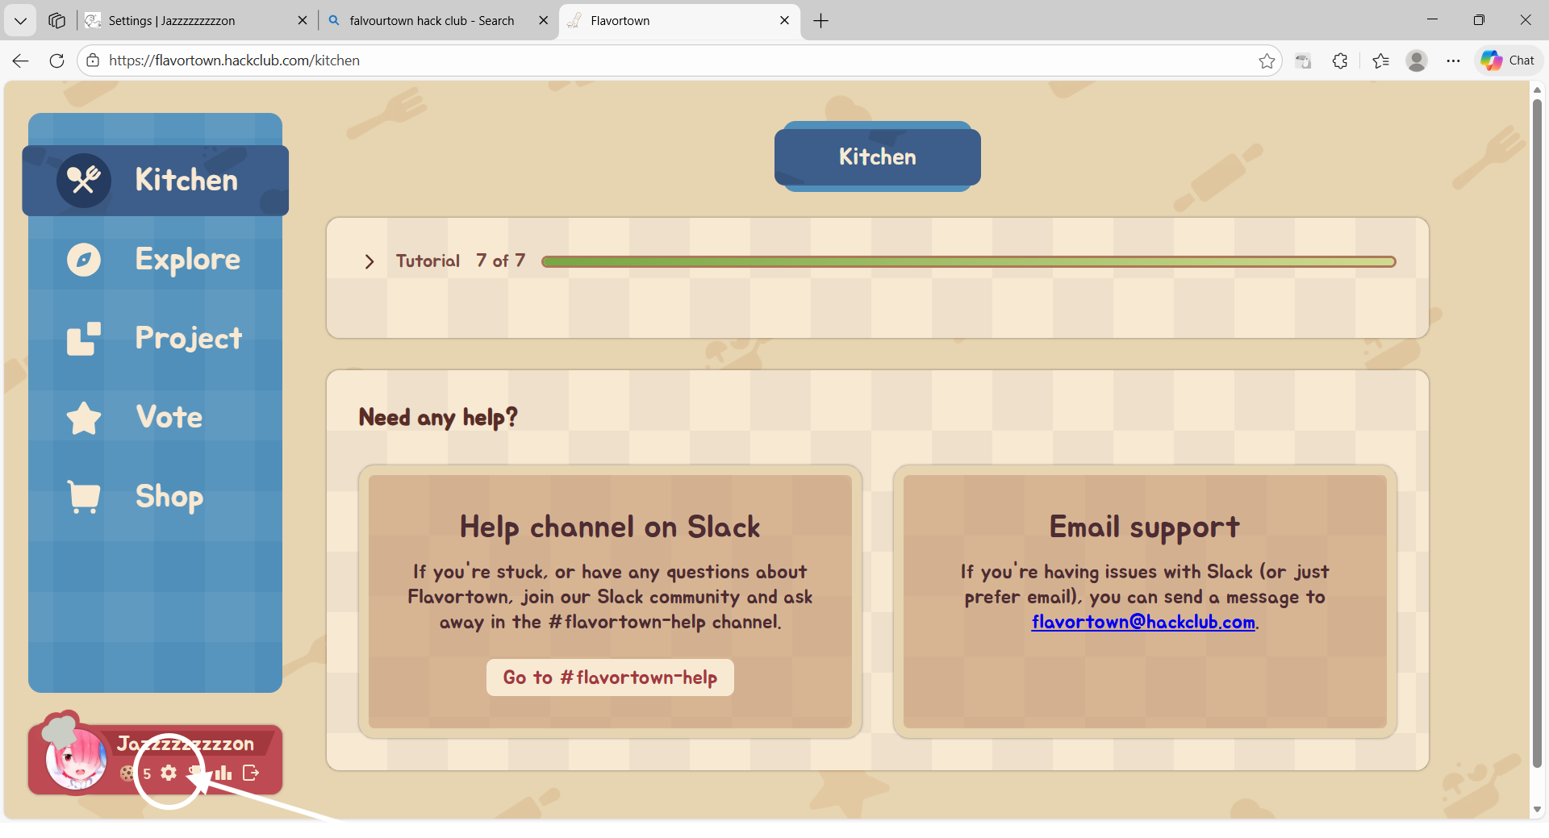
Task: Open the Favorites list icon
Action: coord(1380,60)
